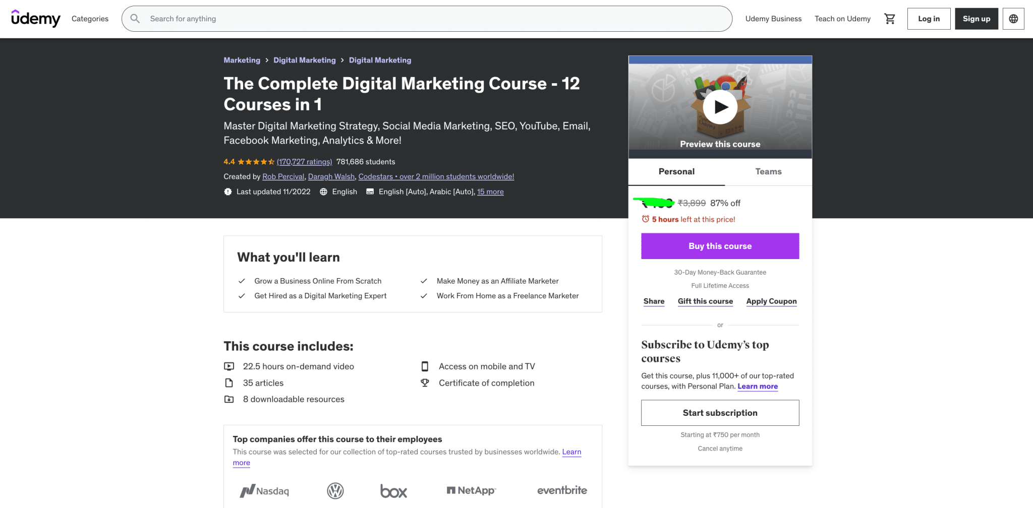Click the Eventbrite company logo
This screenshot has height=508, width=1033.
point(561,490)
